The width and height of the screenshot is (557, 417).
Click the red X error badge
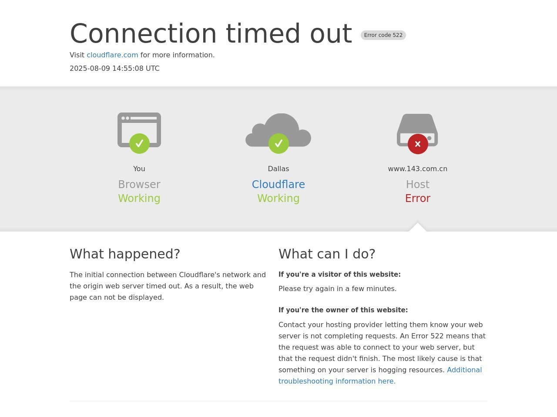pos(418,144)
